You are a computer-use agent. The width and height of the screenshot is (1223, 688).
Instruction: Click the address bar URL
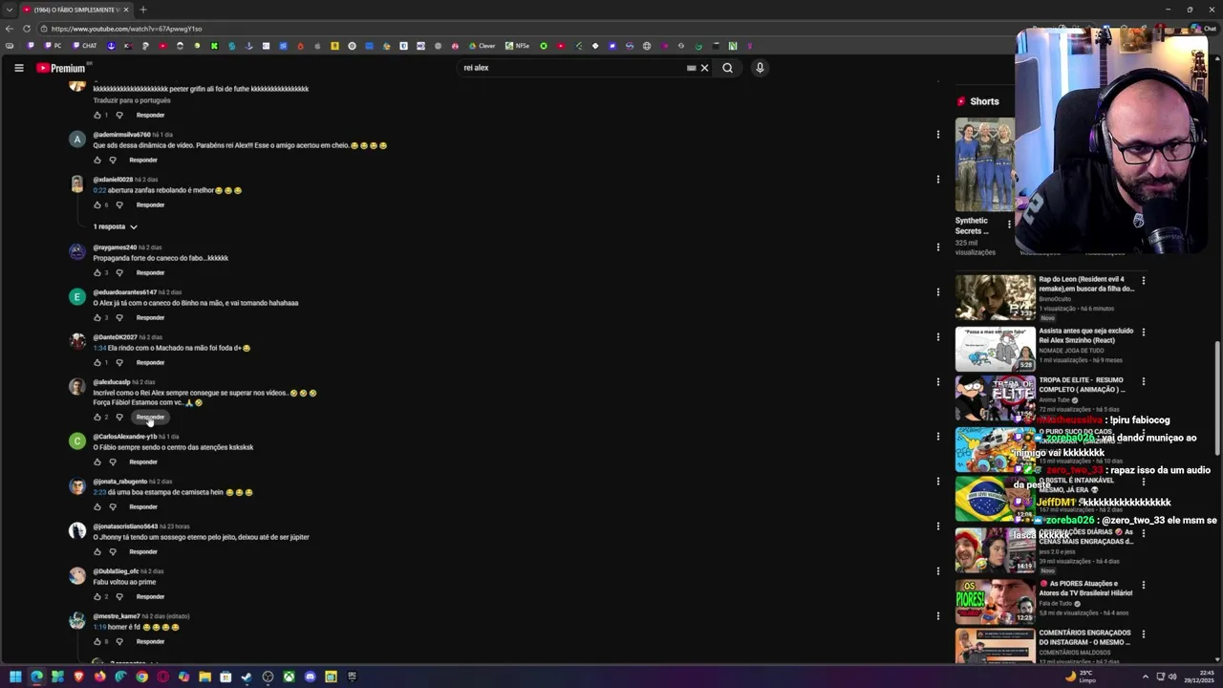pos(127,29)
